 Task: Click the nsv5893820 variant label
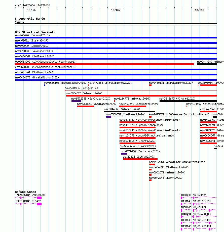click(x=212, y=130)
